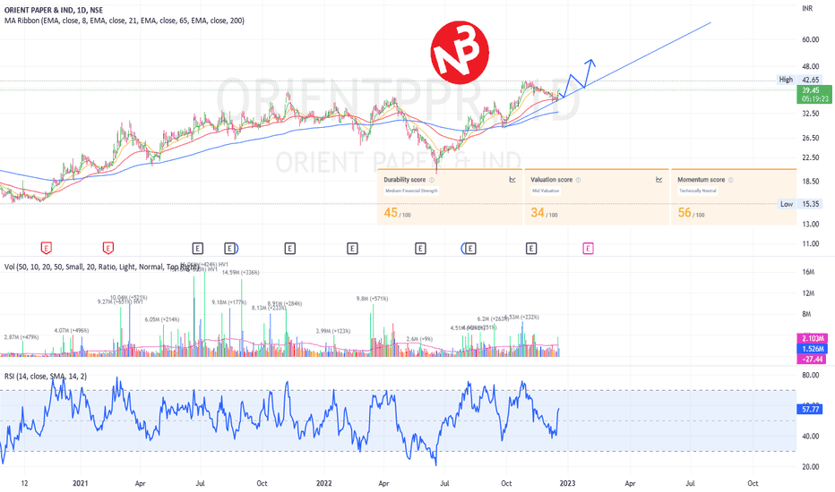The height and width of the screenshot is (492, 835).
Task: Click 2023 on the time axis
Action: (x=568, y=483)
